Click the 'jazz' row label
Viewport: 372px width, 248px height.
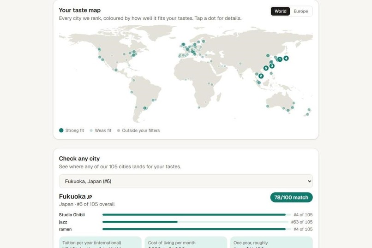tap(63, 222)
